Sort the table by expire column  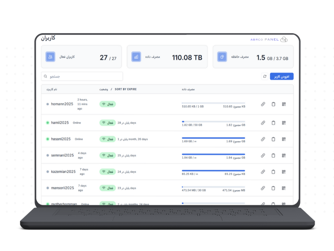click(125, 89)
